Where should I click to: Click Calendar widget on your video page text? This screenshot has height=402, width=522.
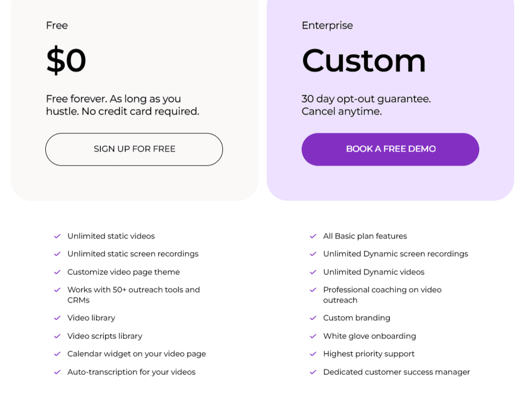[136, 354]
